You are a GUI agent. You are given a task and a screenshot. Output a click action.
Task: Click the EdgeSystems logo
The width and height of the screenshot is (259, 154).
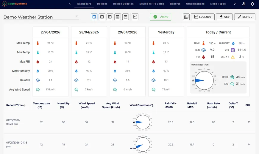pyautogui.click(x=15, y=4)
